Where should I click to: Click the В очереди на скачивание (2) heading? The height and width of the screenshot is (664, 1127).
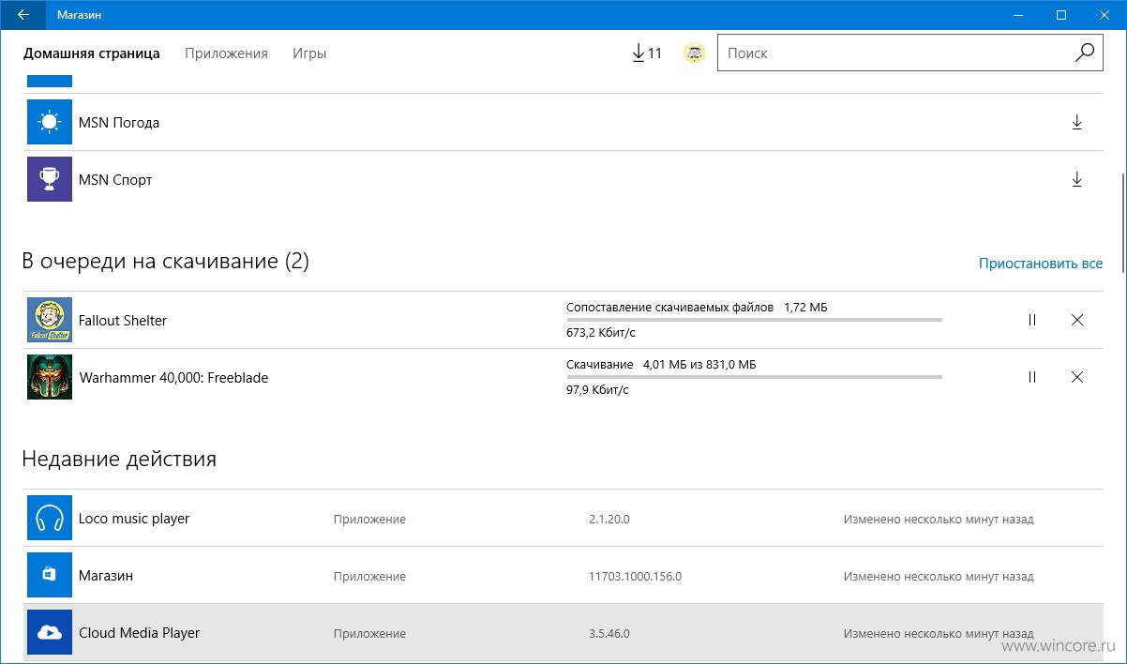(166, 262)
